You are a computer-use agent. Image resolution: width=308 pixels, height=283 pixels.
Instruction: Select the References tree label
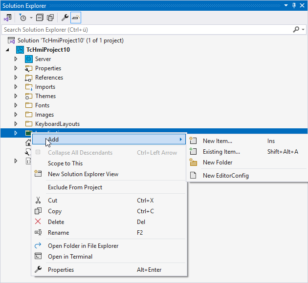(49, 78)
